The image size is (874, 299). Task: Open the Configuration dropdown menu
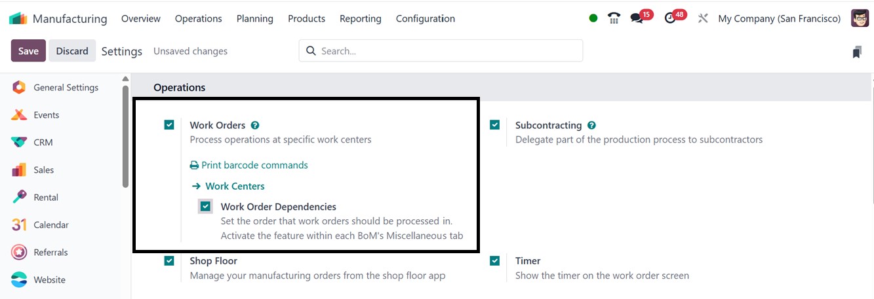[425, 18]
